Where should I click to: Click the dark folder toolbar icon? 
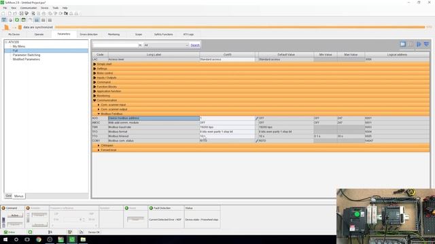[x=66, y=14]
